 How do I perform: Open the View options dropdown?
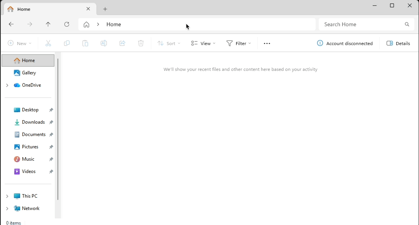tap(203, 43)
